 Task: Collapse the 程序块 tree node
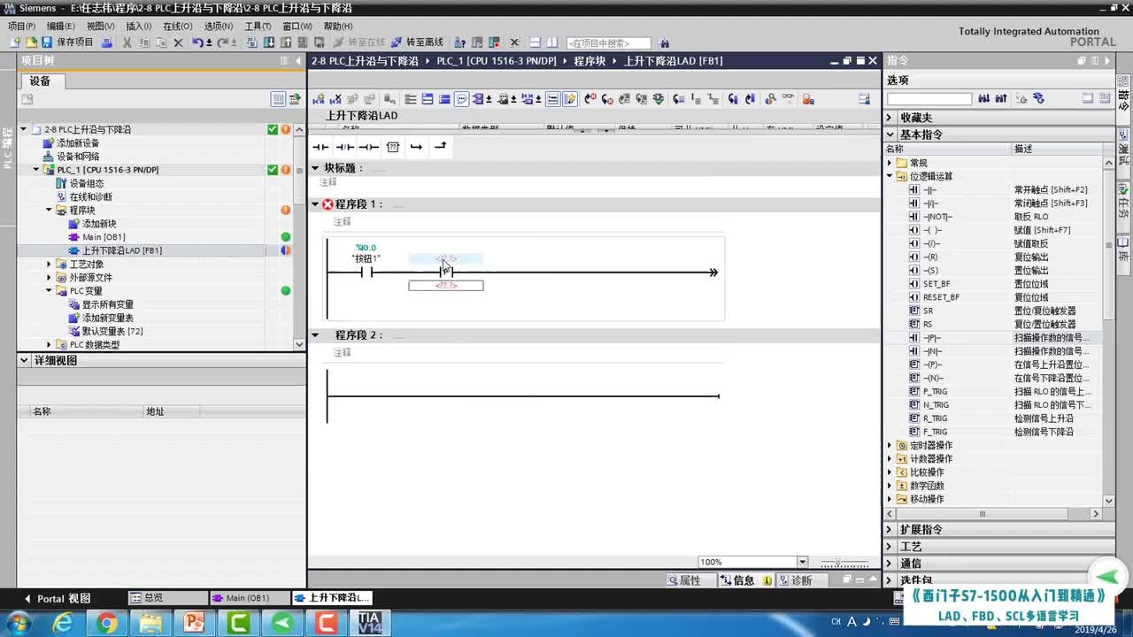point(50,211)
